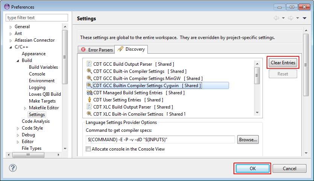Select the Discovery tab
Viewport: 314px width, 181px height.
[131, 49]
